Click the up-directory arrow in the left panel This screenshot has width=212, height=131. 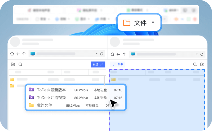pos(24,54)
